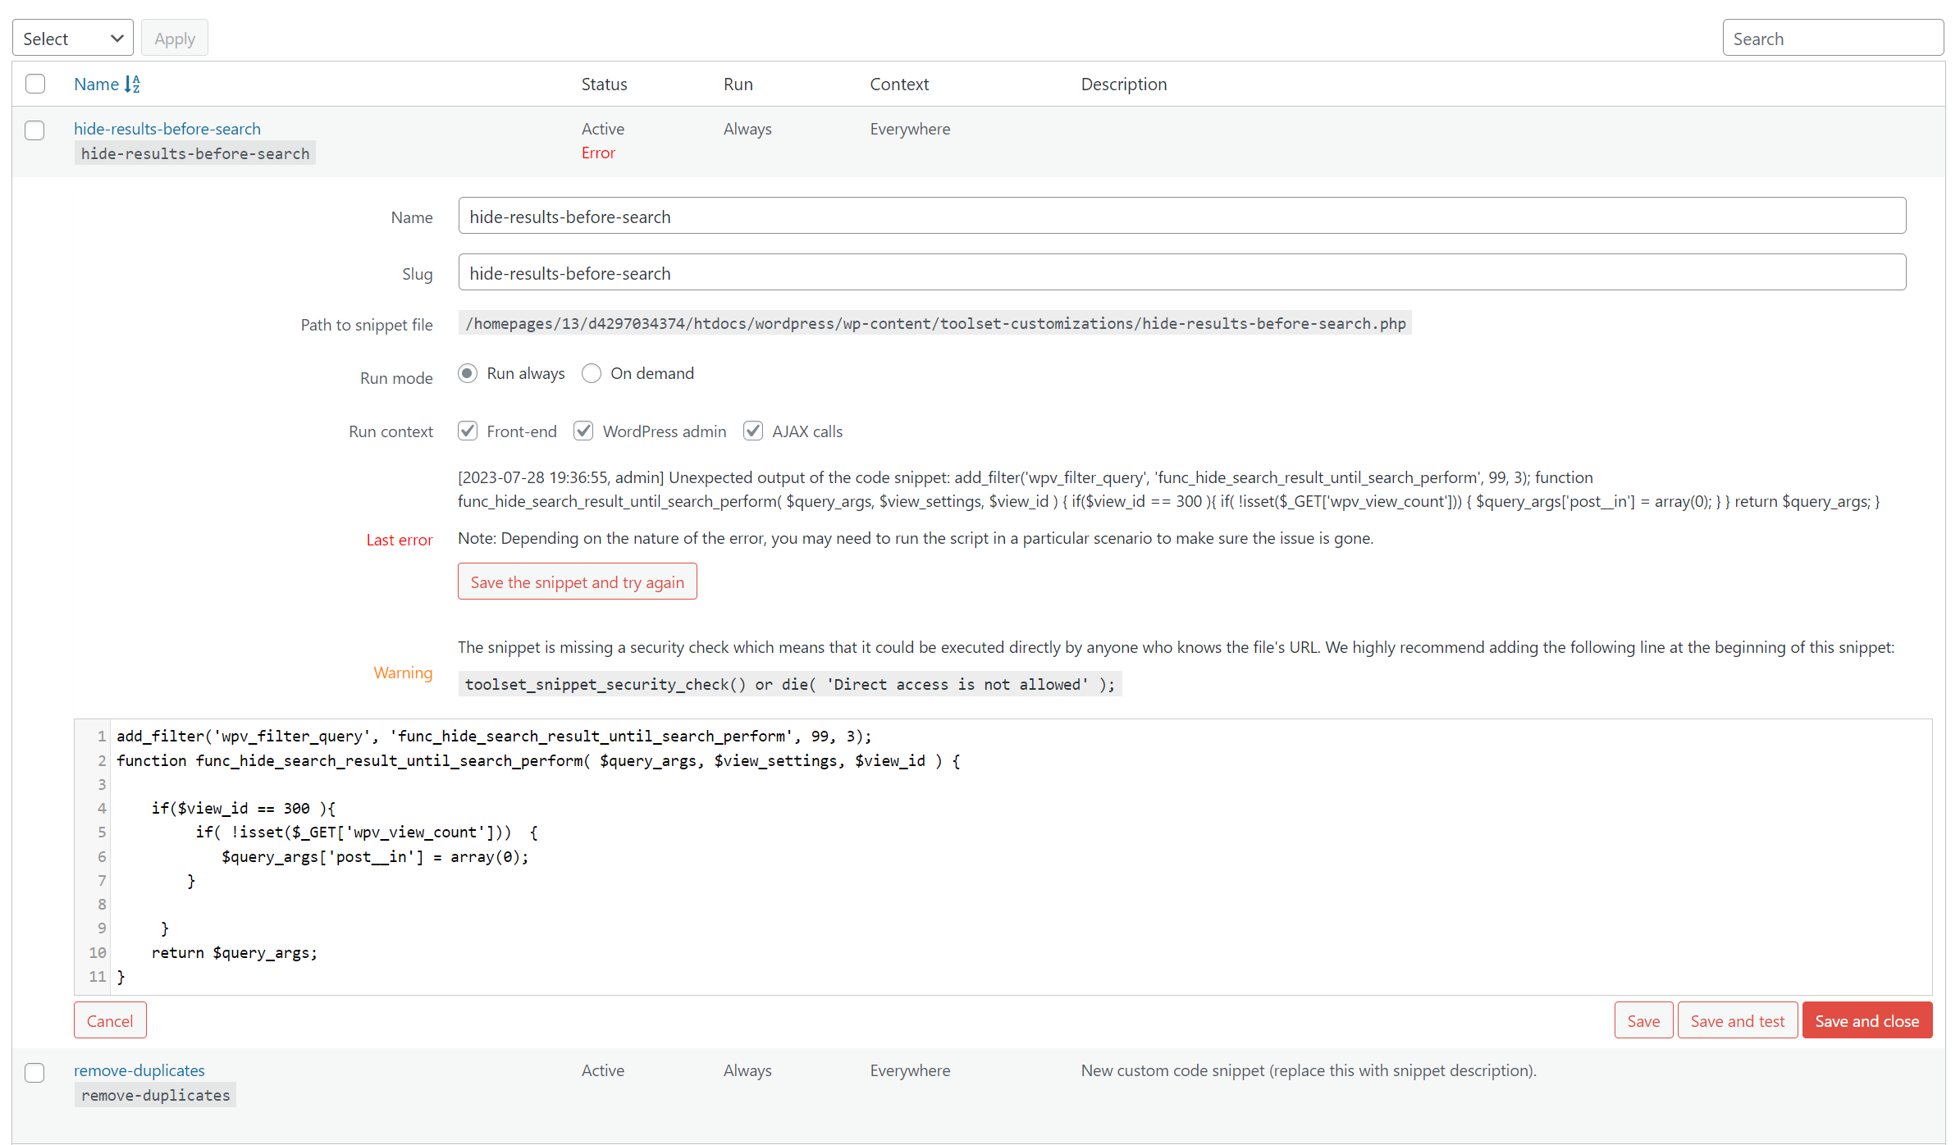Check the remove-duplicates row checkbox
This screenshot has width=1960, height=1145.
(34, 1072)
